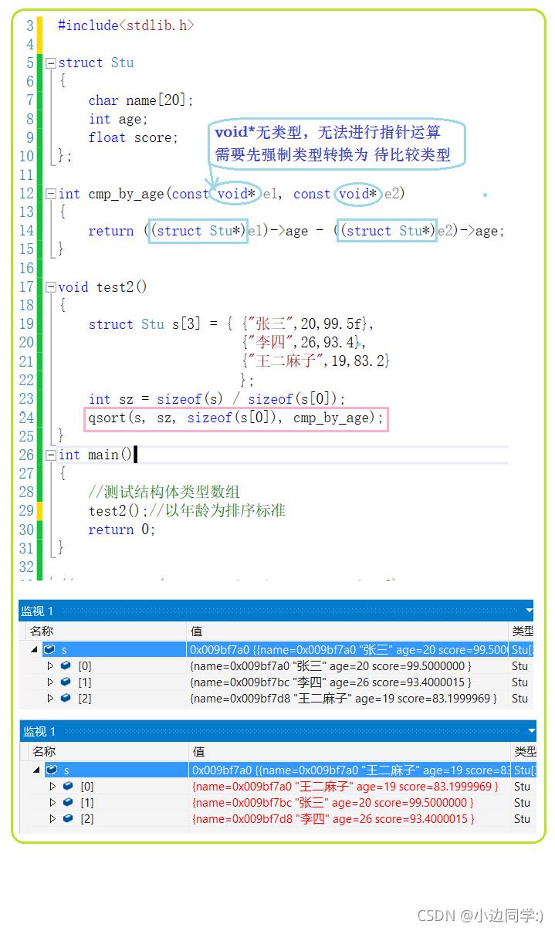555x931 pixels.
Task: Collapse the test2 function fold
Action: pyautogui.click(x=51, y=287)
